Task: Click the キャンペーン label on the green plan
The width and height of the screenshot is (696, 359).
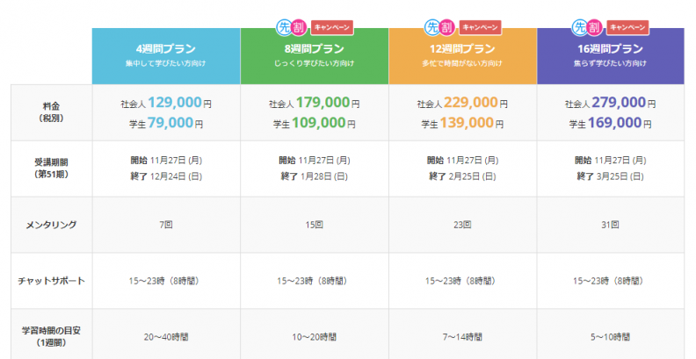Action: tap(332, 27)
